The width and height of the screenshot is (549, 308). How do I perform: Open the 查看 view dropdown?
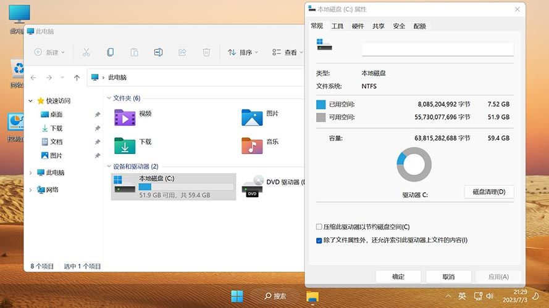pyautogui.click(x=287, y=52)
